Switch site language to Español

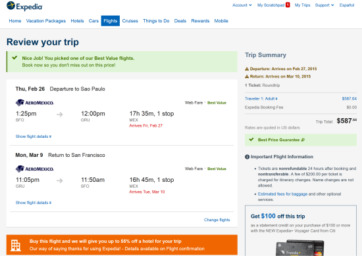coord(347,5)
